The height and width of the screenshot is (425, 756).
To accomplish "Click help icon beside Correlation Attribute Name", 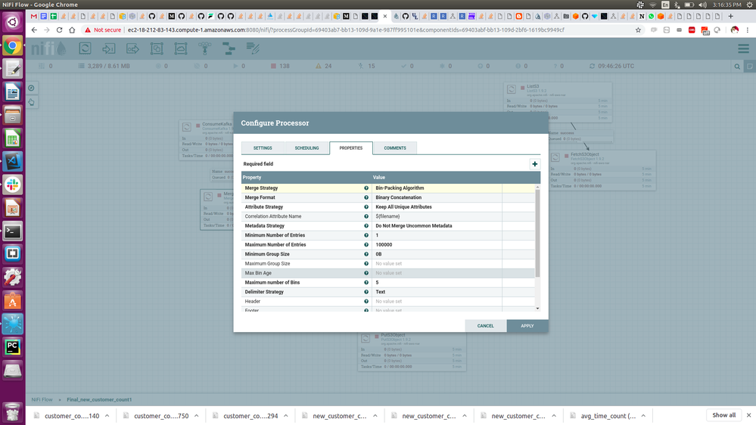I will tap(366, 216).
